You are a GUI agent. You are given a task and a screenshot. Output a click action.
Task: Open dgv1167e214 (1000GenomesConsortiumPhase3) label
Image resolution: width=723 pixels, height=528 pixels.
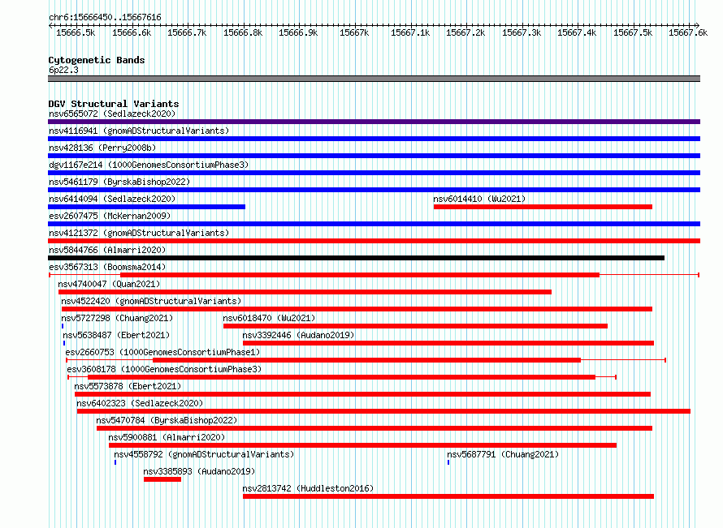pos(149,165)
